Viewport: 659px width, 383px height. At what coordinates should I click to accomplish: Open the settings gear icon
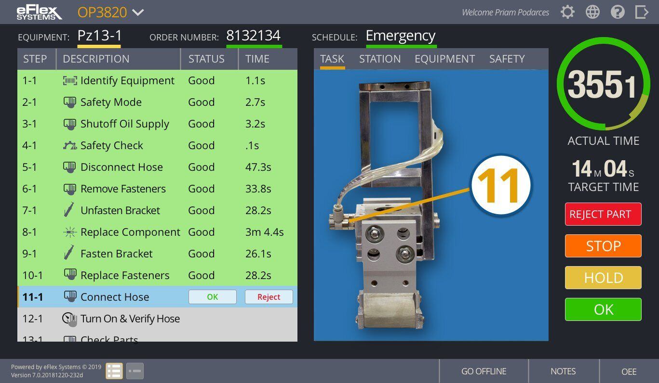point(567,12)
